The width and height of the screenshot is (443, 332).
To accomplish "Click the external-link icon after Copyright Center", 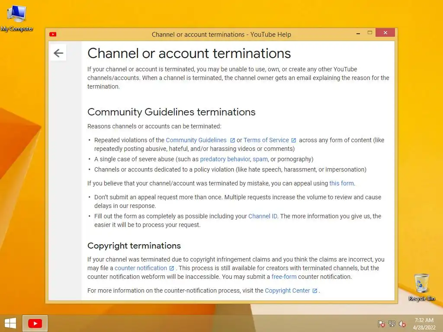I will (315, 291).
